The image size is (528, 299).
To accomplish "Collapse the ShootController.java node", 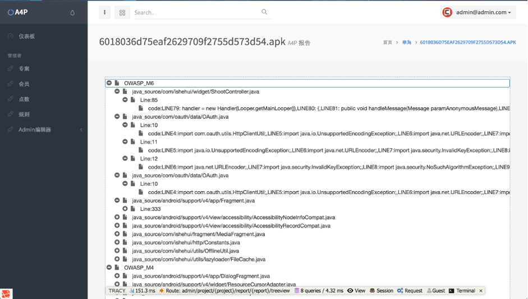I will (x=117, y=91).
